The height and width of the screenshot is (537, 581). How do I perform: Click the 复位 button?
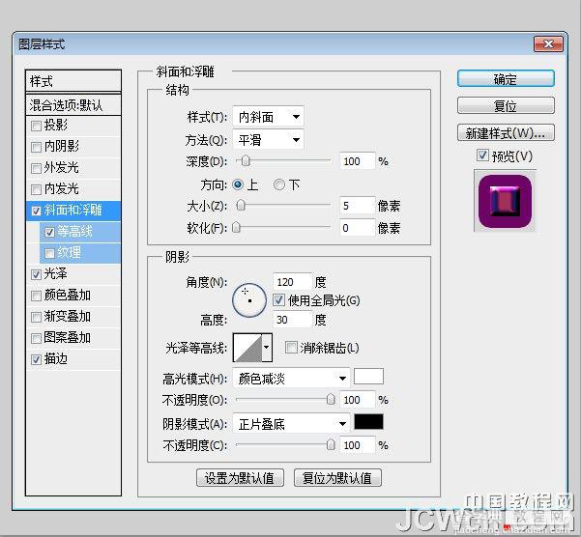pyautogui.click(x=506, y=106)
